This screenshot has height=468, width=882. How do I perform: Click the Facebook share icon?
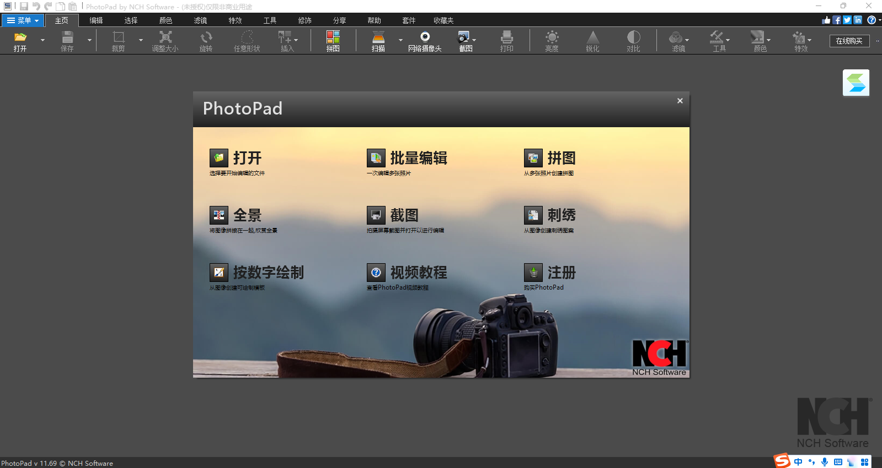[x=837, y=20]
